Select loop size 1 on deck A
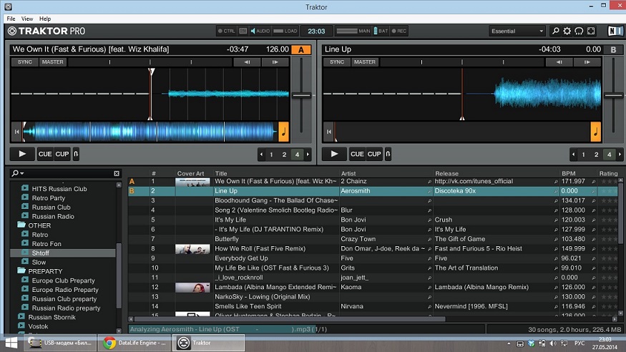 271,155
